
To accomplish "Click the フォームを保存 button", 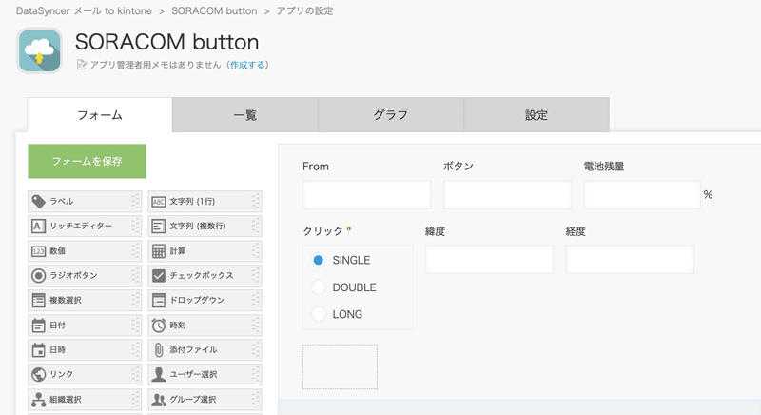I will coord(87,161).
